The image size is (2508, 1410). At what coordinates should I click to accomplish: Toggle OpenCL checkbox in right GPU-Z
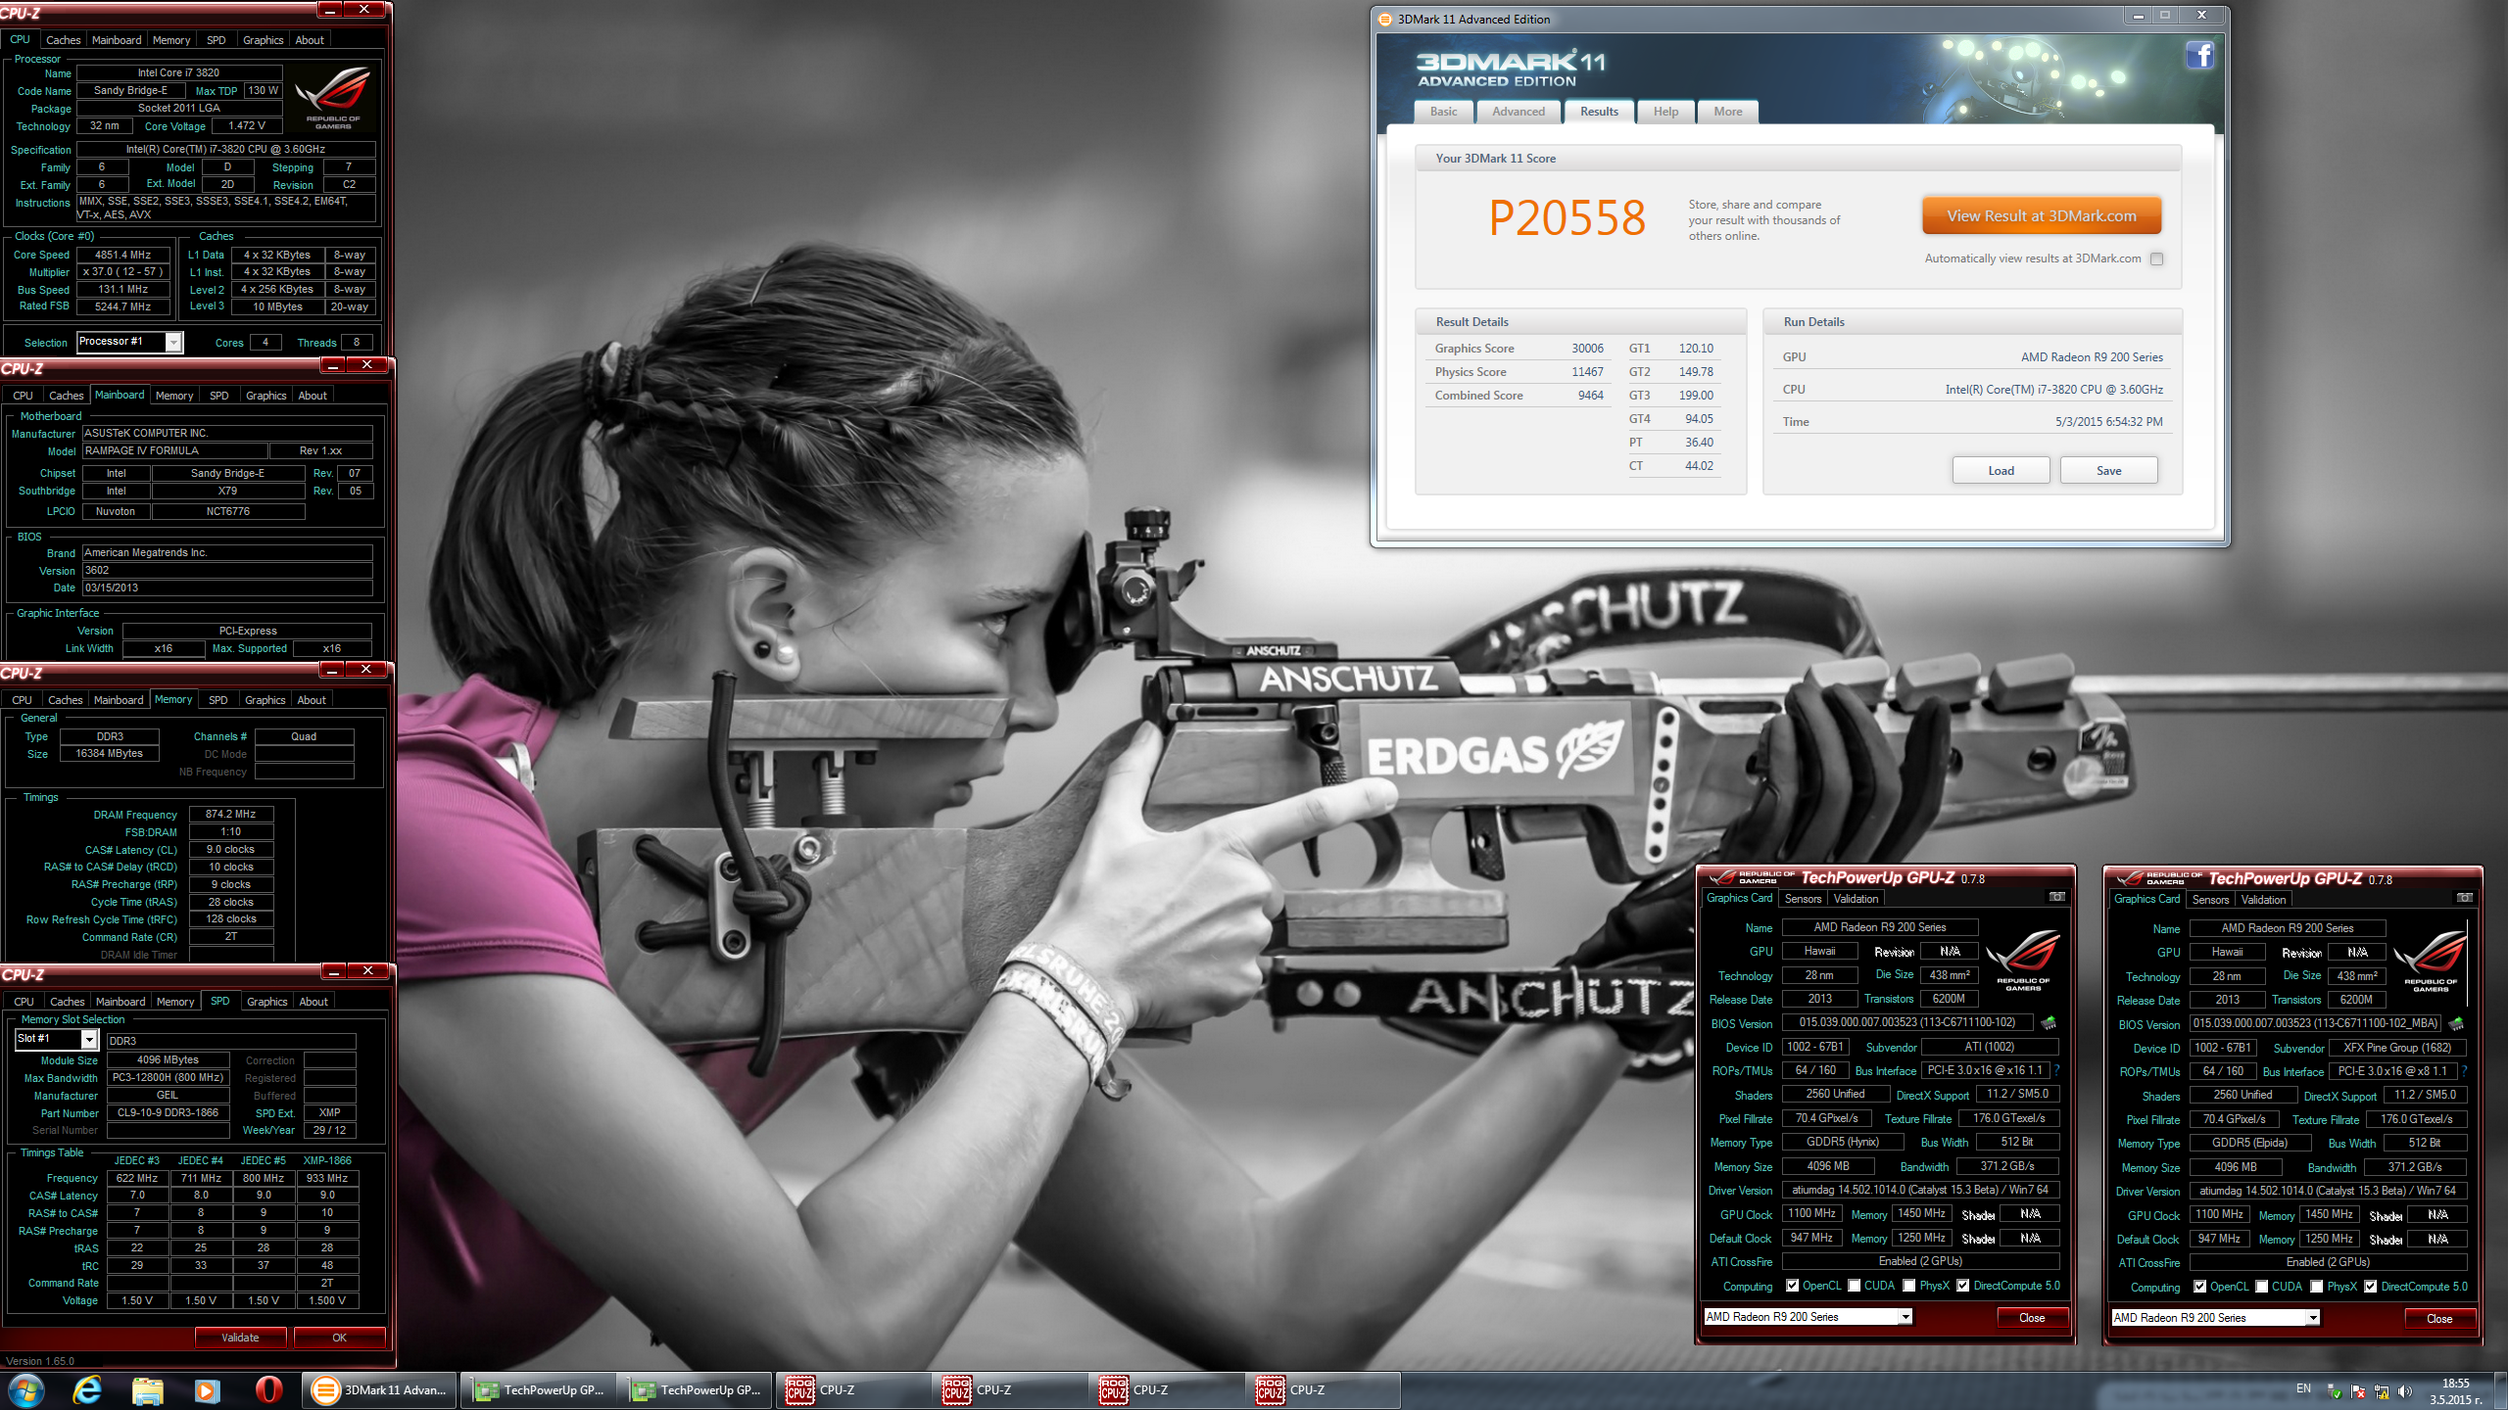pos(2199,1287)
